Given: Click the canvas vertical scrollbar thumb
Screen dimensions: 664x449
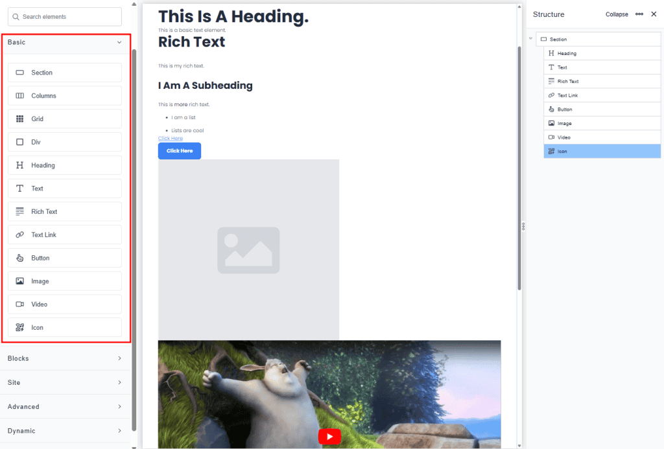Looking at the screenshot, I should (519, 168).
